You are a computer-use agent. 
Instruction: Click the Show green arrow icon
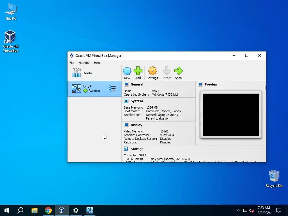click(179, 71)
